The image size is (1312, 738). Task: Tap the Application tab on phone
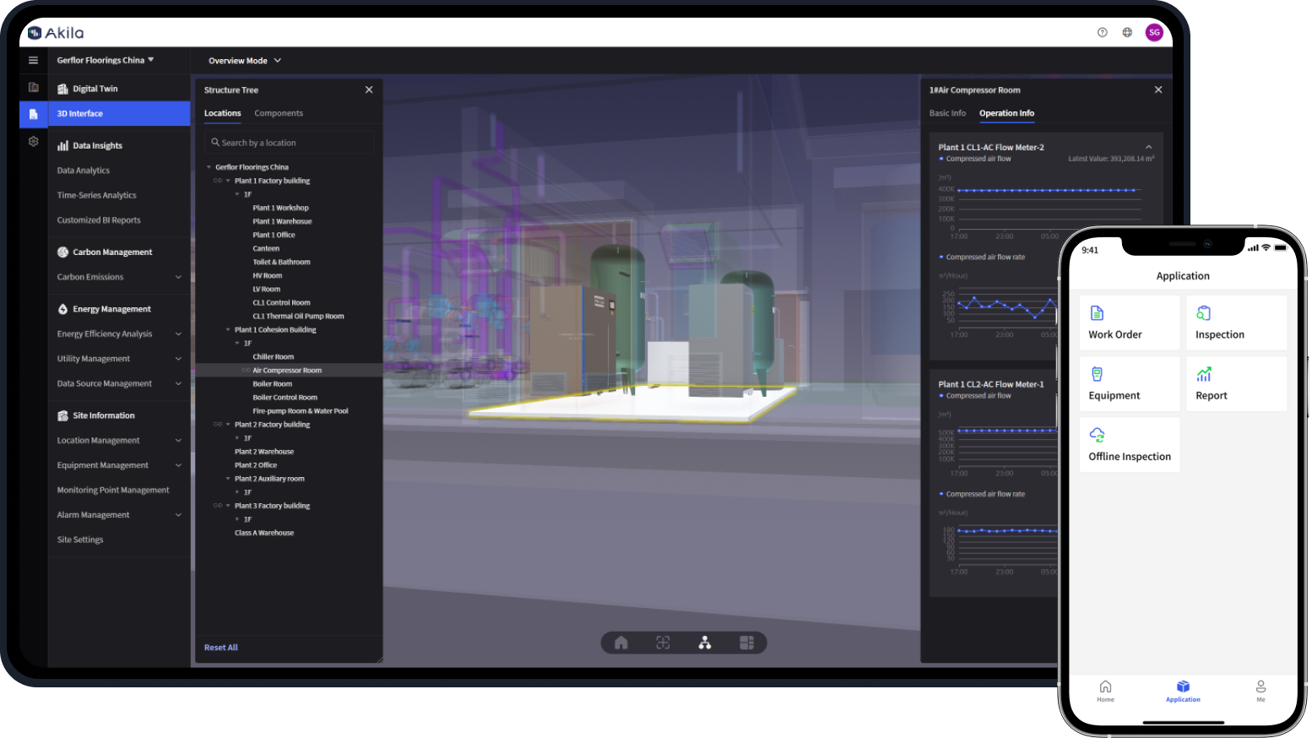click(1183, 691)
